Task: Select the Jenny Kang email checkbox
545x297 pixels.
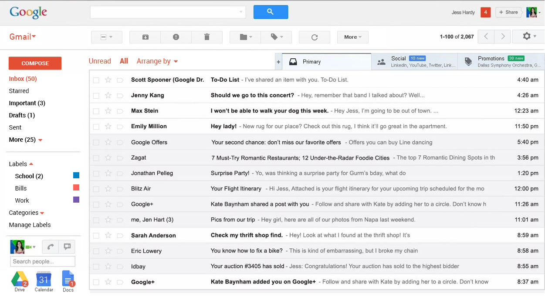Action: click(96, 95)
